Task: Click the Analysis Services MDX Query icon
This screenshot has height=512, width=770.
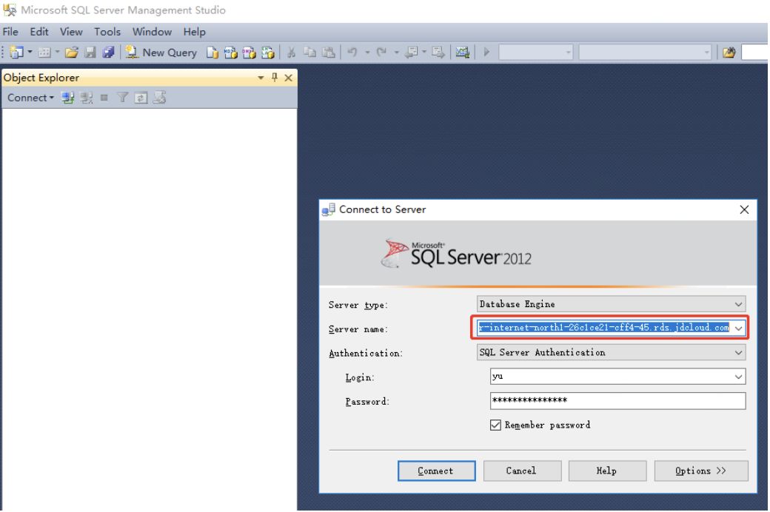Action: [x=230, y=52]
